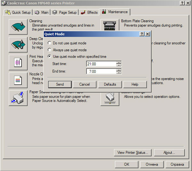The image size is (192, 171).
Task: Click the Start time field showing 21:00
Action: coord(101,64)
